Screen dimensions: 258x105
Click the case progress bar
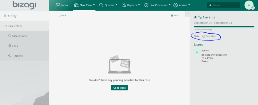(x=224, y=26)
